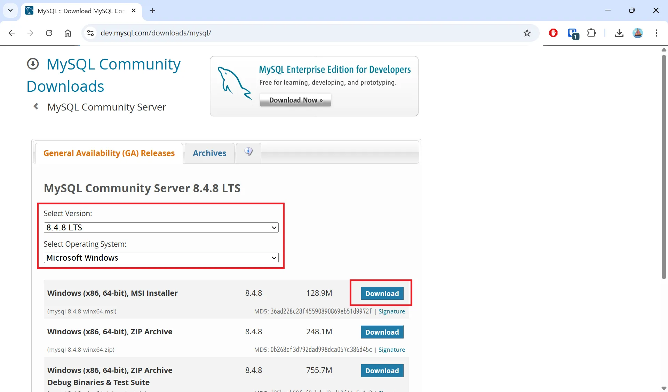Open the red ad blocker extension icon

pos(553,33)
